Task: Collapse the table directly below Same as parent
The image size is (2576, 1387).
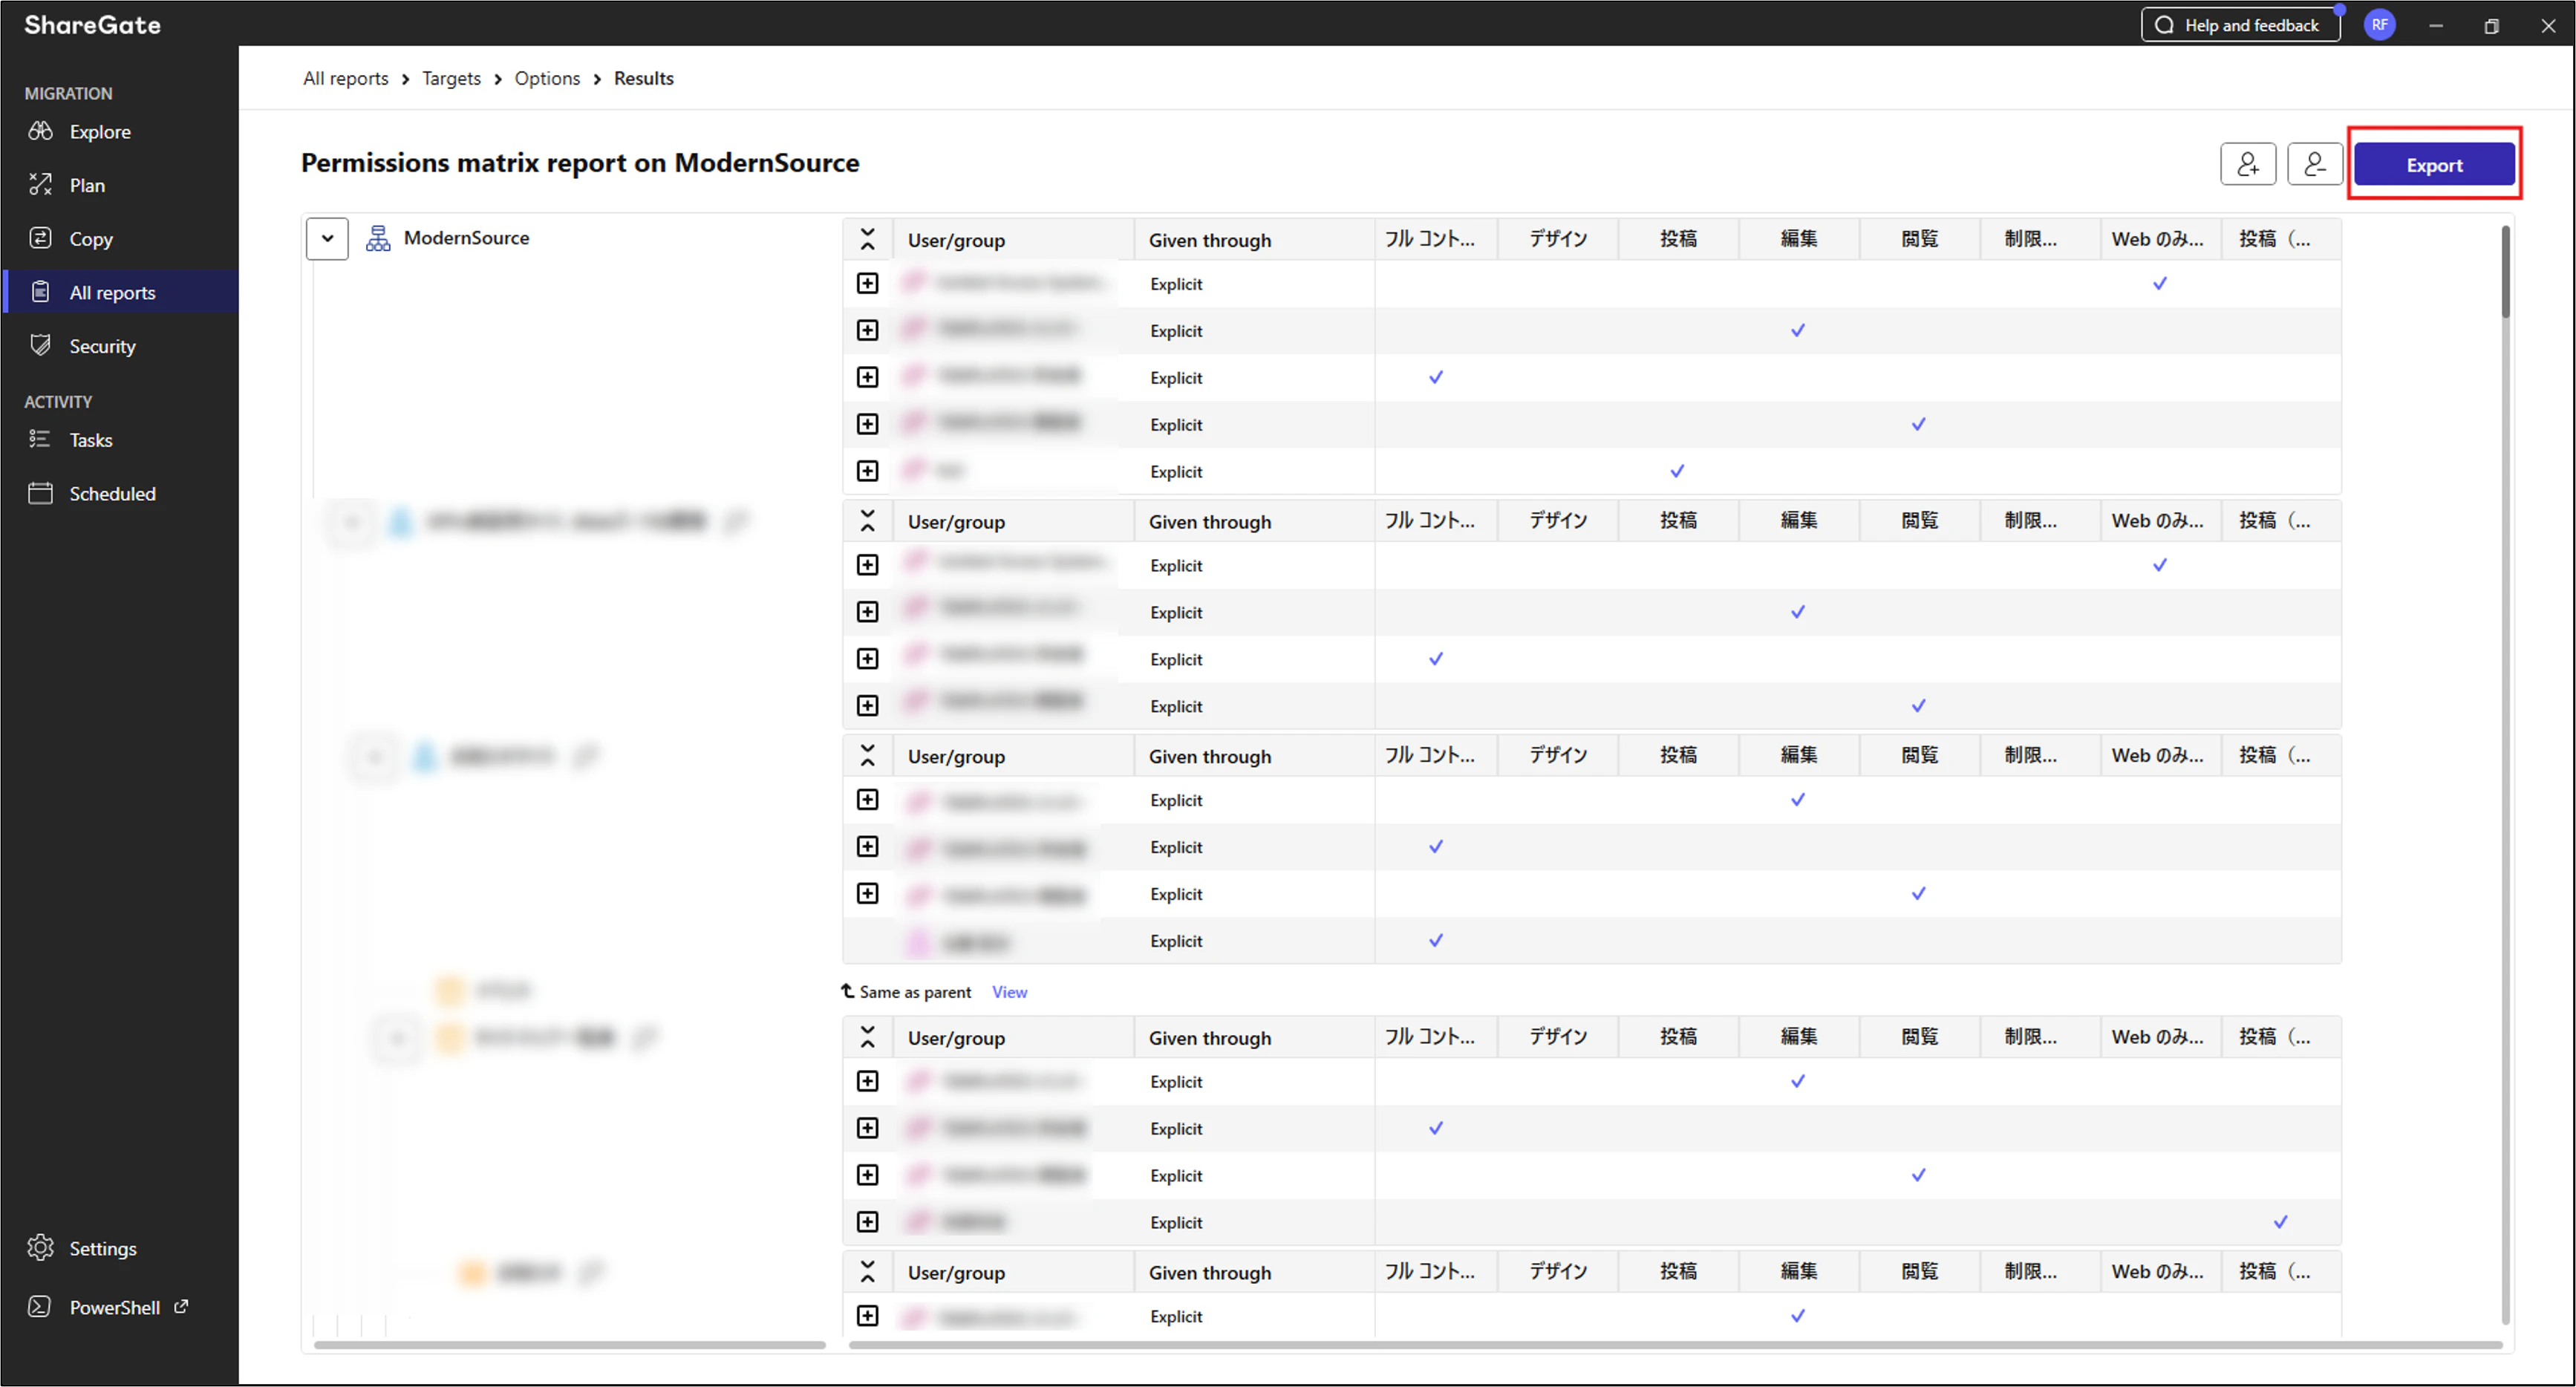Action: (868, 1038)
